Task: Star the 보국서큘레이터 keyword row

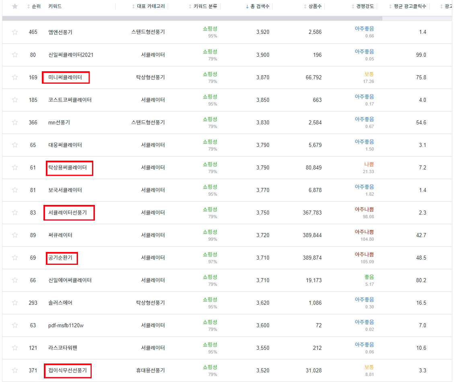Action: [x=15, y=190]
